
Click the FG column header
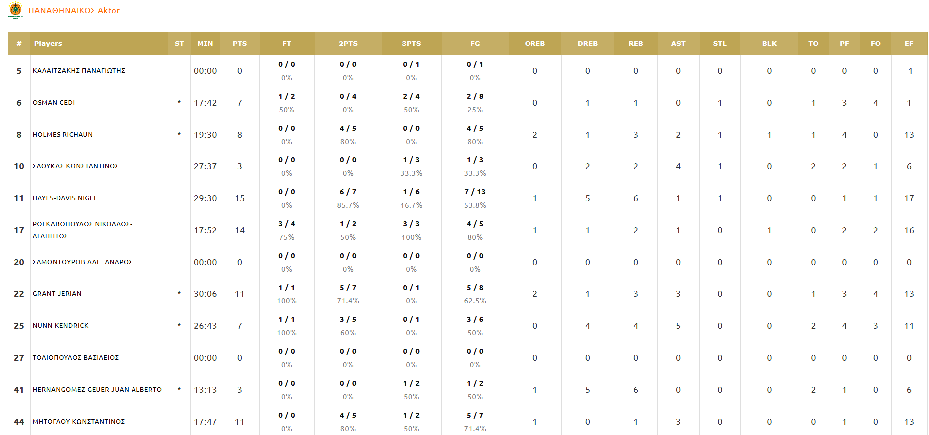pyautogui.click(x=475, y=44)
